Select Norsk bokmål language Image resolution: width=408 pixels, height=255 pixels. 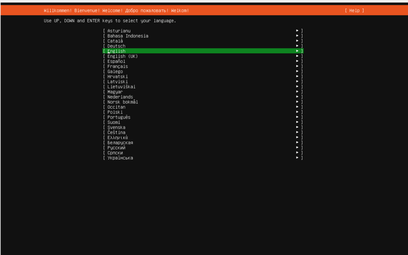[x=122, y=102]
